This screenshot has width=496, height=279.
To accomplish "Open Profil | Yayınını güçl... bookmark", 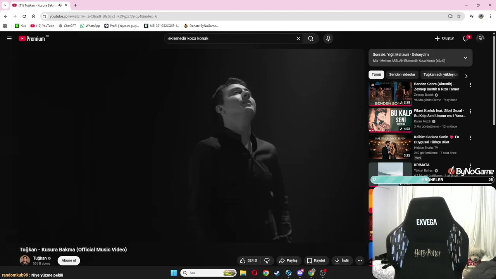I will point(121,26).
